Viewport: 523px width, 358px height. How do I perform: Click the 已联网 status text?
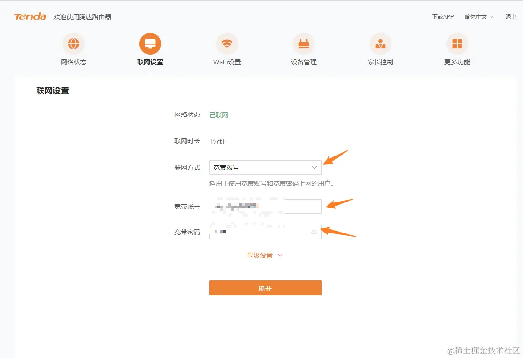[x=219, y=115]
